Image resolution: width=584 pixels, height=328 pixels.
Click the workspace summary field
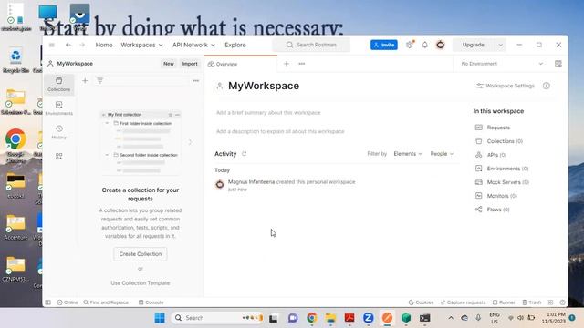(x=268, y=112)
